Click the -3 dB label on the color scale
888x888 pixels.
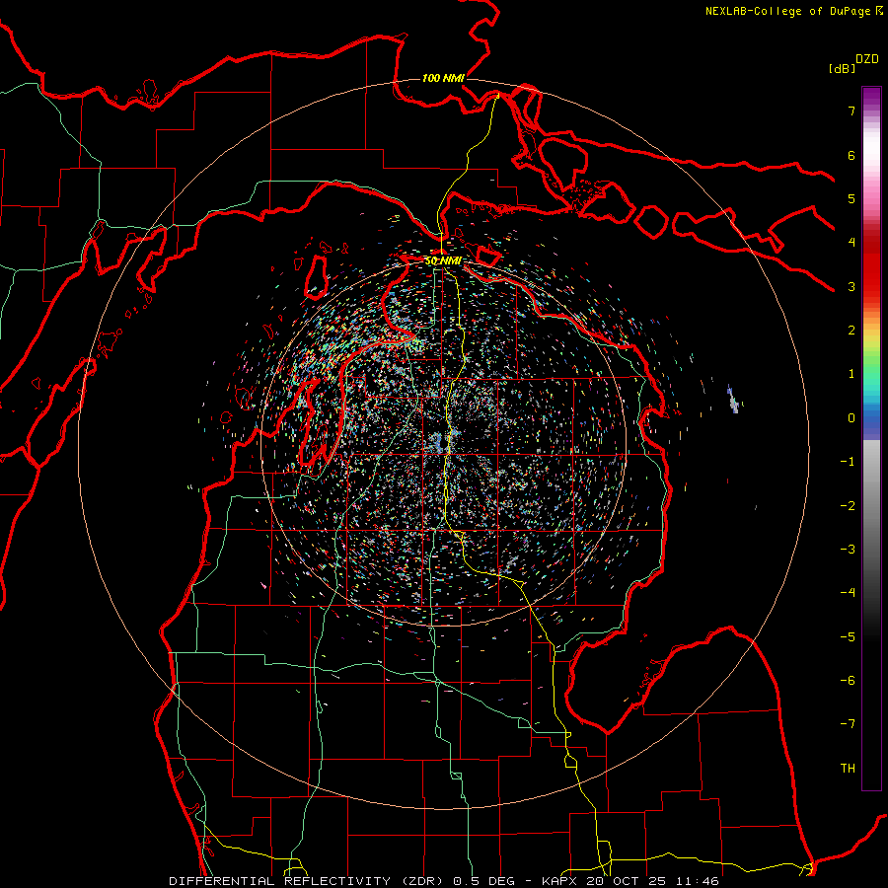click(848, 550)
